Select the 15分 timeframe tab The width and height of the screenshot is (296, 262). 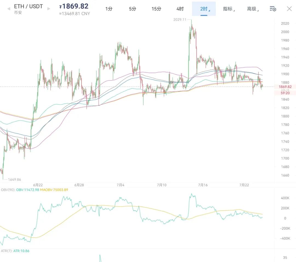click(156, 9)
